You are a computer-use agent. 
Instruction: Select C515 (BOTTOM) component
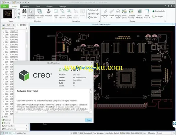pyautogui.click(x=11, y=50)
